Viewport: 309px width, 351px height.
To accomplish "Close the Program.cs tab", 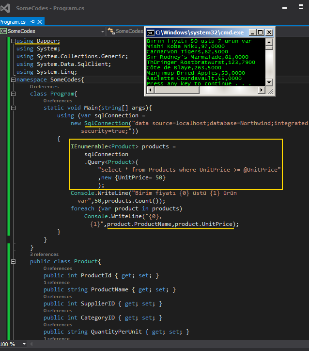I will pos(40,22).
